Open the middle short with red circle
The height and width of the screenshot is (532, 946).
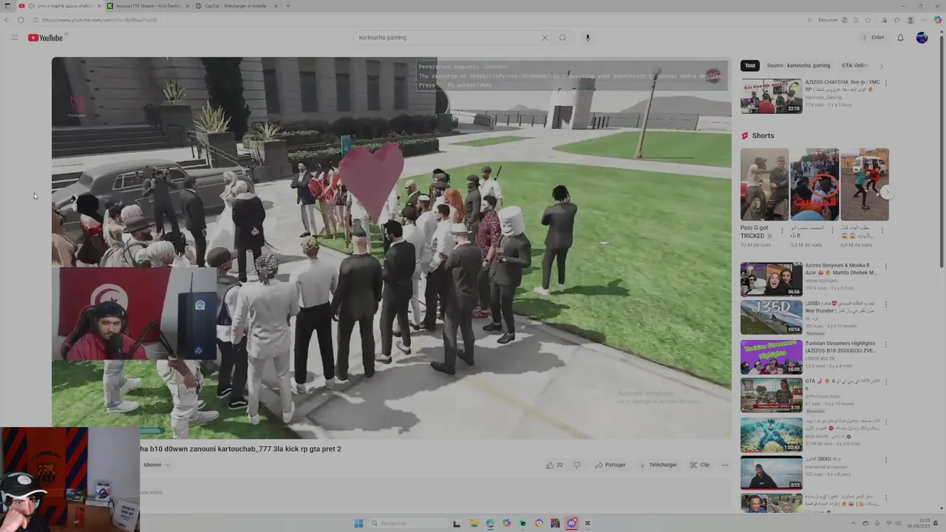(x=814, y=185)
